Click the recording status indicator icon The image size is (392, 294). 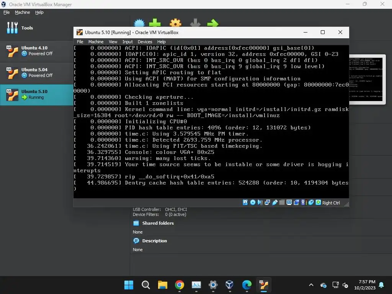[x=296, y=203]
